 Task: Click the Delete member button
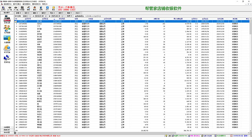point(35,13)
